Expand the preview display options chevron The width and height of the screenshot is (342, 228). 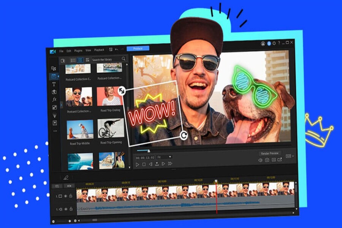[x=293, y=156]
